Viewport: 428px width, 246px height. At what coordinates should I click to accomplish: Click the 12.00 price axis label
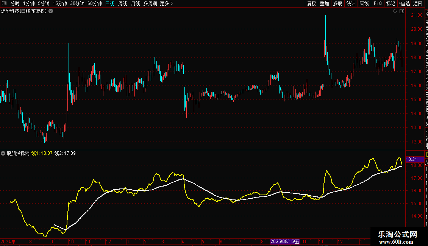point(417,142)
